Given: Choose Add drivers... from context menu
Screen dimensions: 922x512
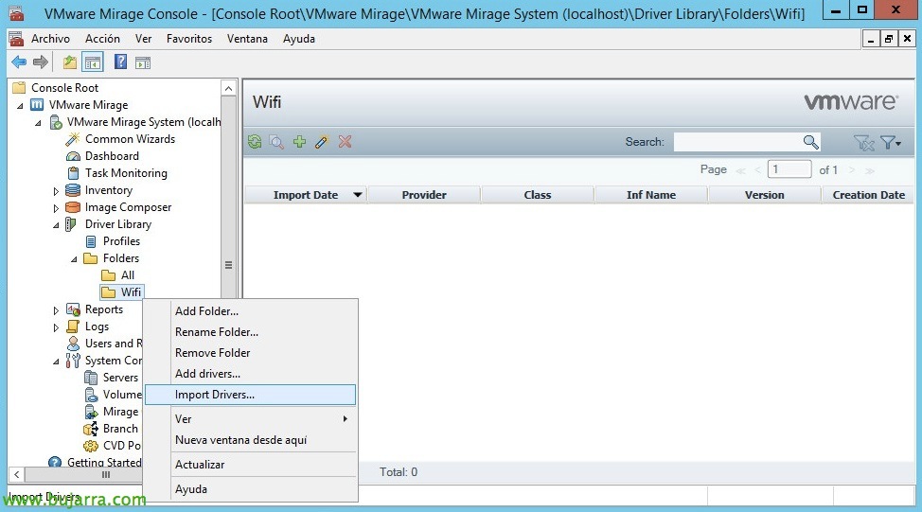Looking at the screenshot, I should coord(251,374).
